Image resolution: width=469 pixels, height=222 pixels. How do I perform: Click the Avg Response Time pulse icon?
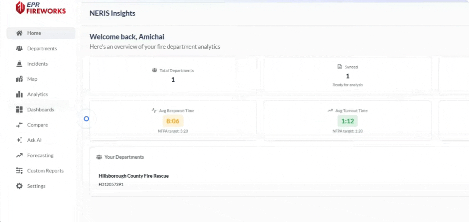pyautogui.click(x=154, y=111)
